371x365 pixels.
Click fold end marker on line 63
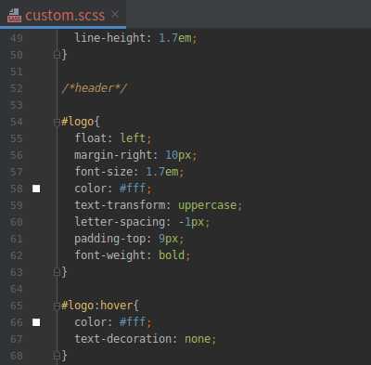click(57, 272)
